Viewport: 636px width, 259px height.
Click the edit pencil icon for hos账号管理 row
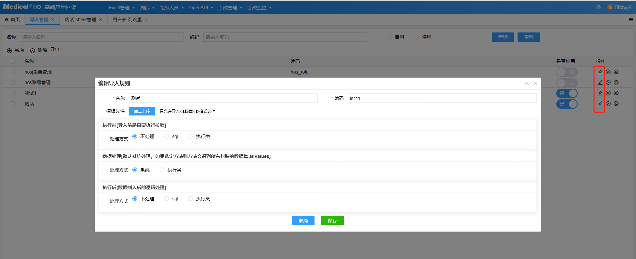click(x=600, y=82)
